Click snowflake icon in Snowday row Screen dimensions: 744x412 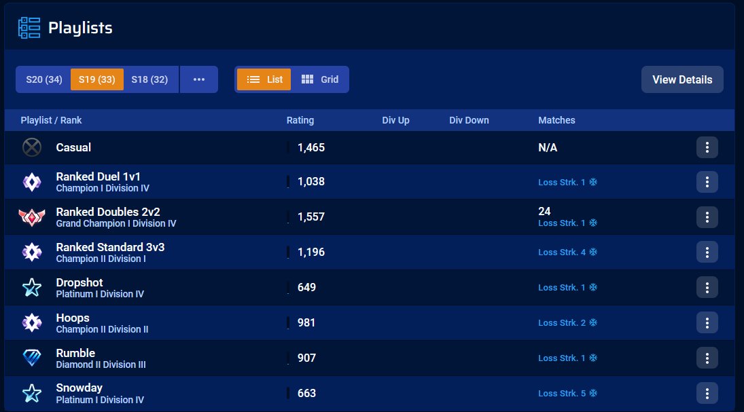click(x=593, y=393)
